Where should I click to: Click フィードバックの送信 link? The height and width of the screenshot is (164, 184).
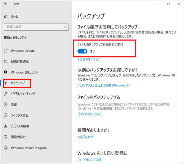pos(89,160)
